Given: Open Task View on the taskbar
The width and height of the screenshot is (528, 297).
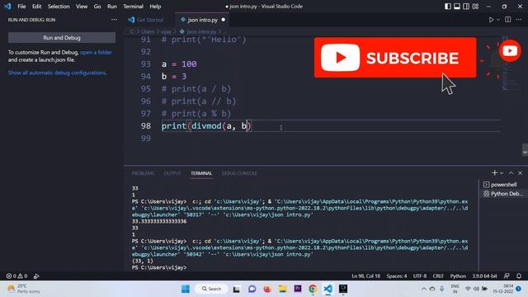Looking at the screenshot, I should (x=237, y=289).
